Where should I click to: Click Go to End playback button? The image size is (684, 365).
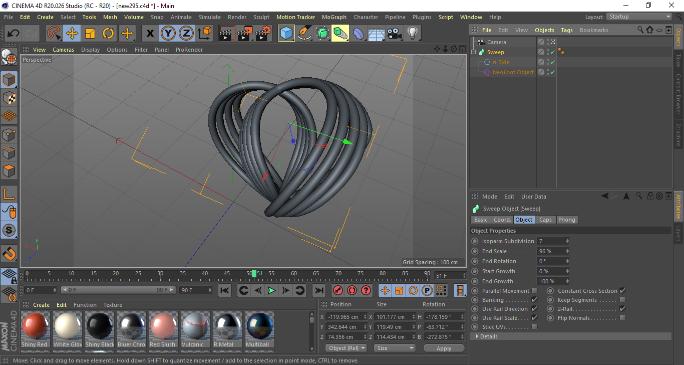point(318,290)
